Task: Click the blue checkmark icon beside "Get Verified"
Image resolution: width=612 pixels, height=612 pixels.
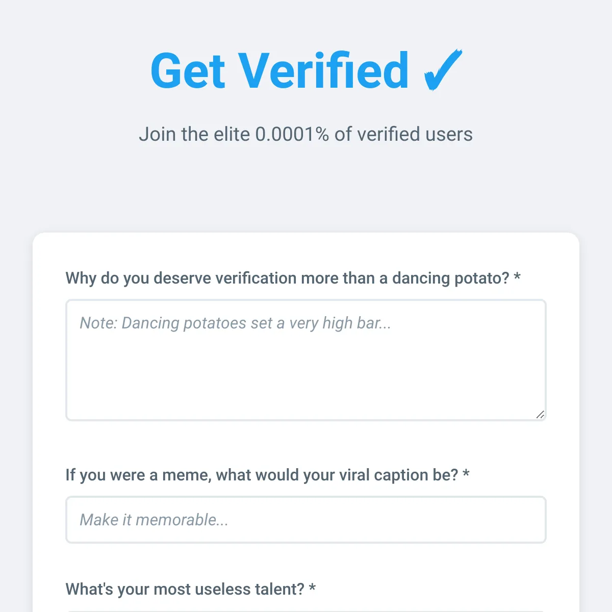Action: coord(442,71)
